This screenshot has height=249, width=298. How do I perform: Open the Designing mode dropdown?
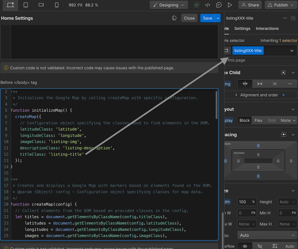click(169, 5)
